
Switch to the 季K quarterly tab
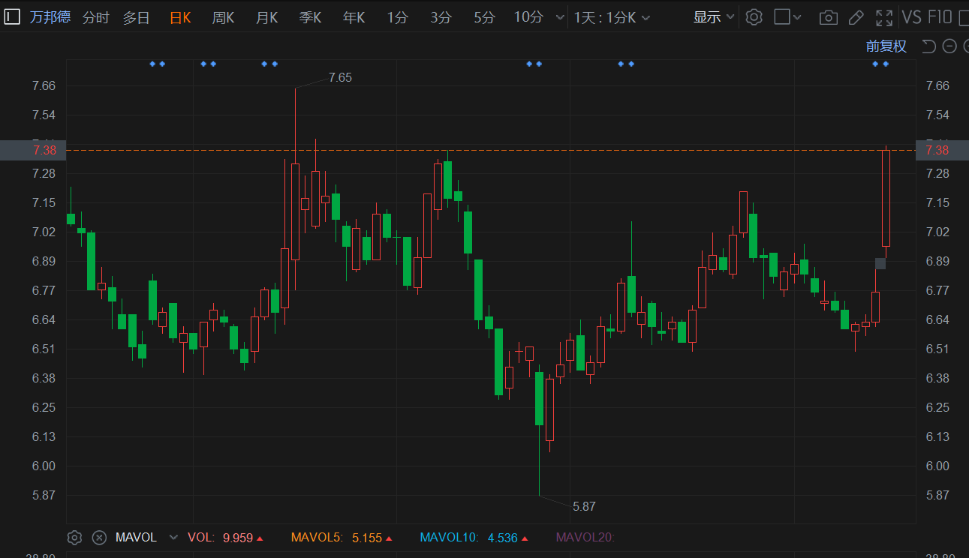(311, 17)
